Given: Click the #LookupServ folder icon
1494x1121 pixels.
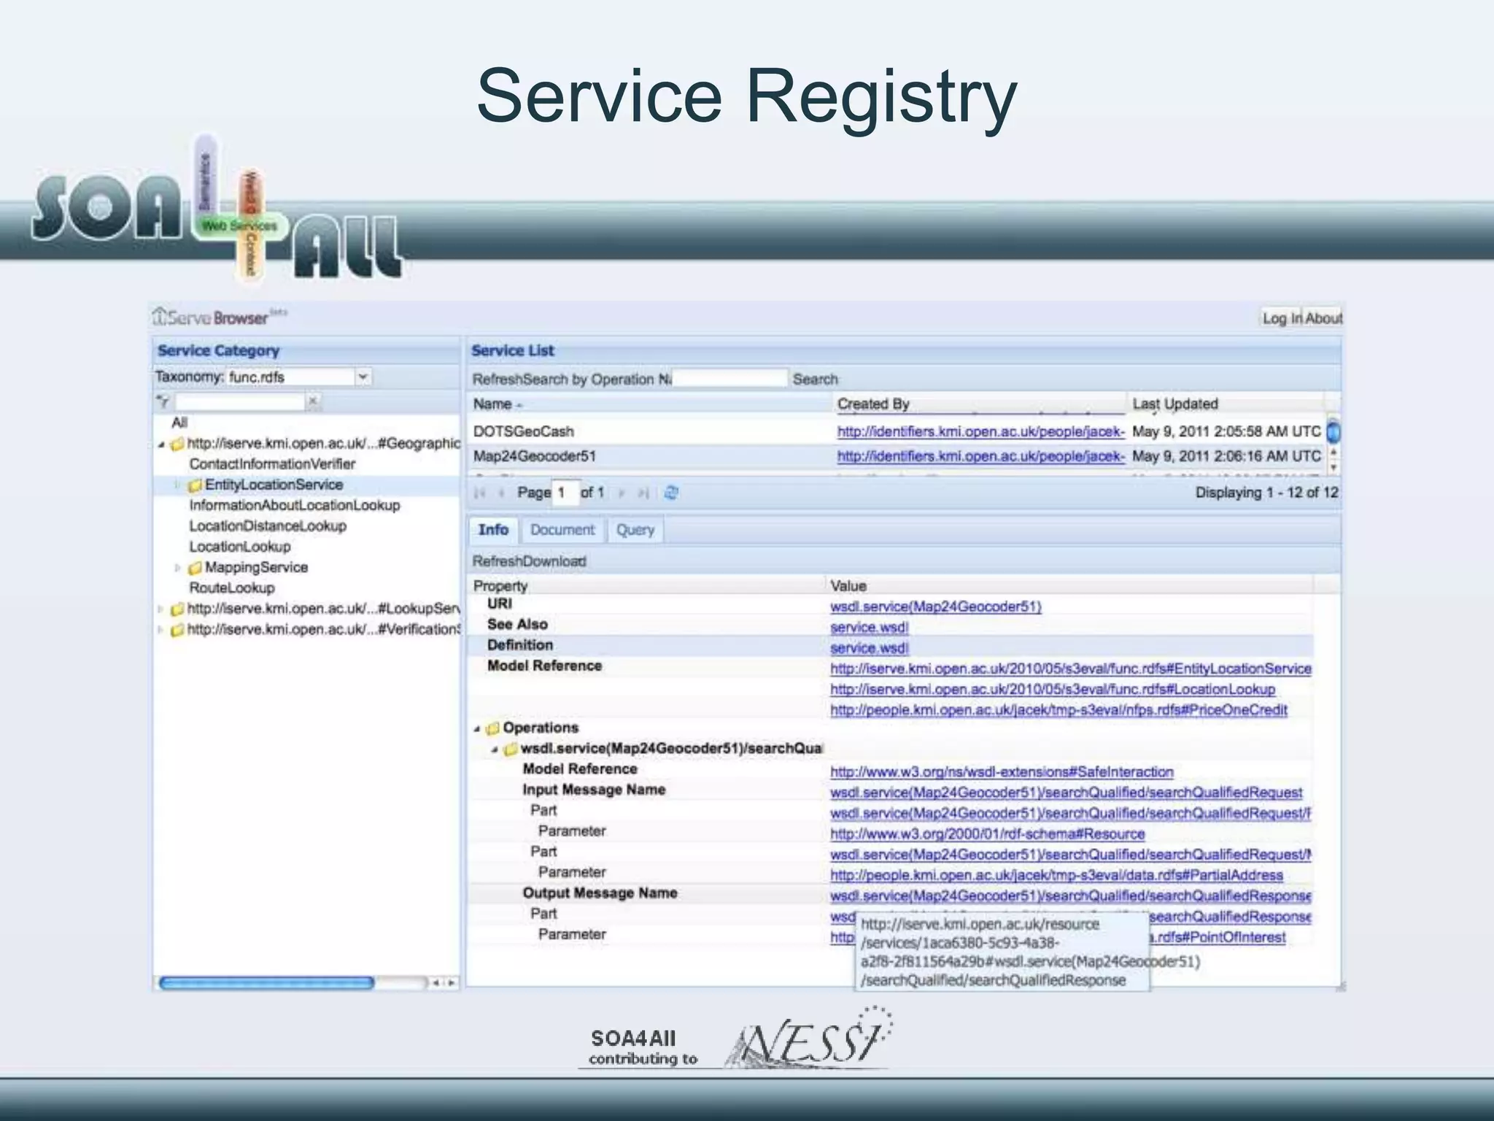Looking at the screenshot, I should pos(177,609).
